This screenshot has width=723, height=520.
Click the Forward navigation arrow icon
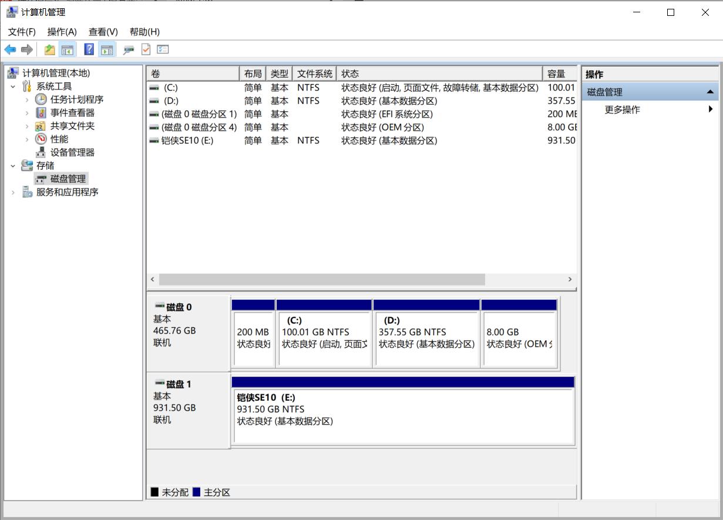[26, 49]
